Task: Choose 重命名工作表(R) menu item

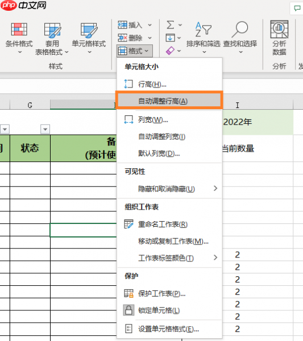Action: click(x=169, y=224)
